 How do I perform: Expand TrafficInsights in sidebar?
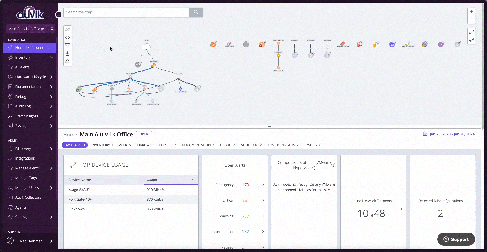pyautogui.click(x=51, y=116)
